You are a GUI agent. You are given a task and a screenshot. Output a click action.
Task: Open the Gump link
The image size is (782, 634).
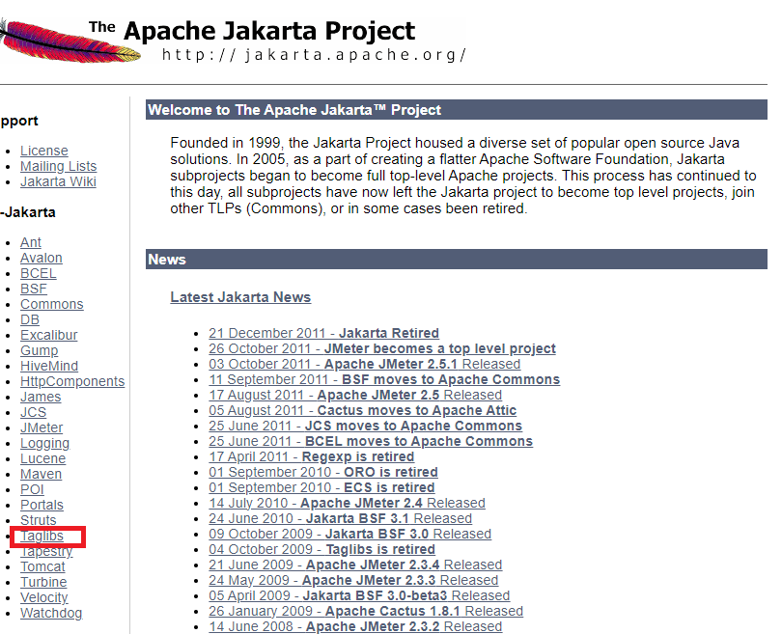coord(39,350)
